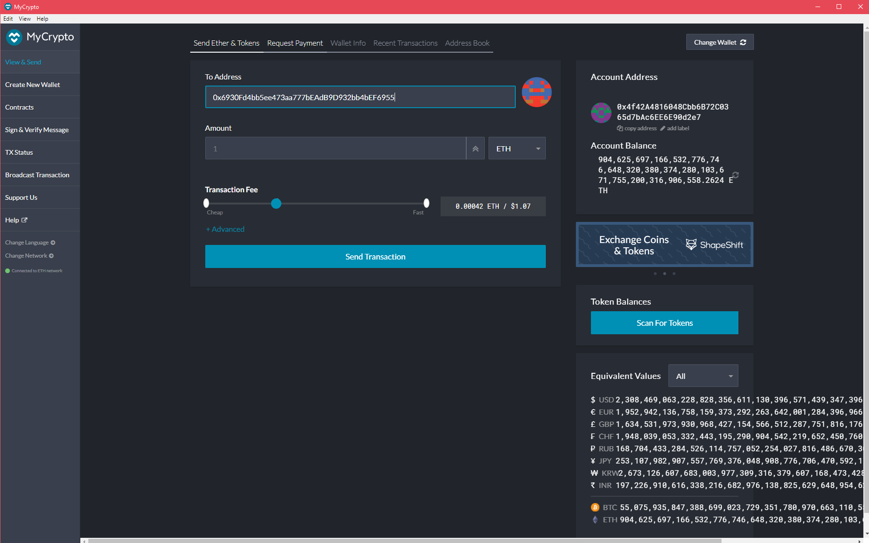Click the Send Transaction button
Image resolution: width=869 pixels, height=543 pixels.
pos(375,257)
